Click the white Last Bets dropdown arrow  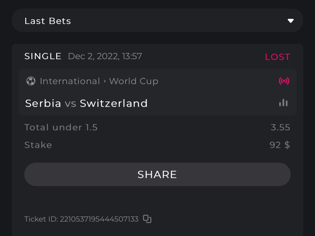tap(290, 21)
